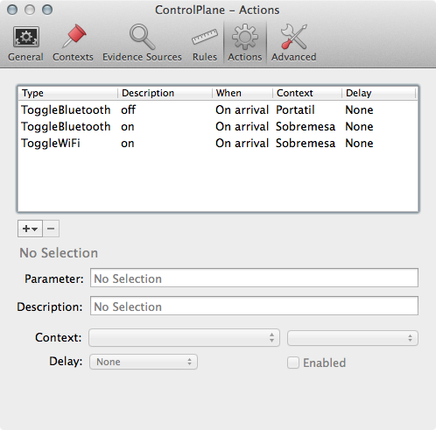Viewport: 436px width, 430px height.
Task: Click the add action plus button
Action: (x=30, y=229)
